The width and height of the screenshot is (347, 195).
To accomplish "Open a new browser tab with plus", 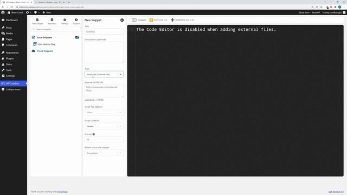I will [69, 2].
